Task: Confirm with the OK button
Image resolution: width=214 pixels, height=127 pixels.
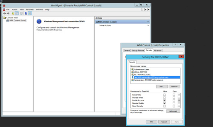Action: click(151, 122)
